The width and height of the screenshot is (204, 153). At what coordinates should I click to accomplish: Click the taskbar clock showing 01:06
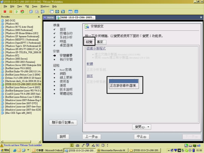(199, 150)
